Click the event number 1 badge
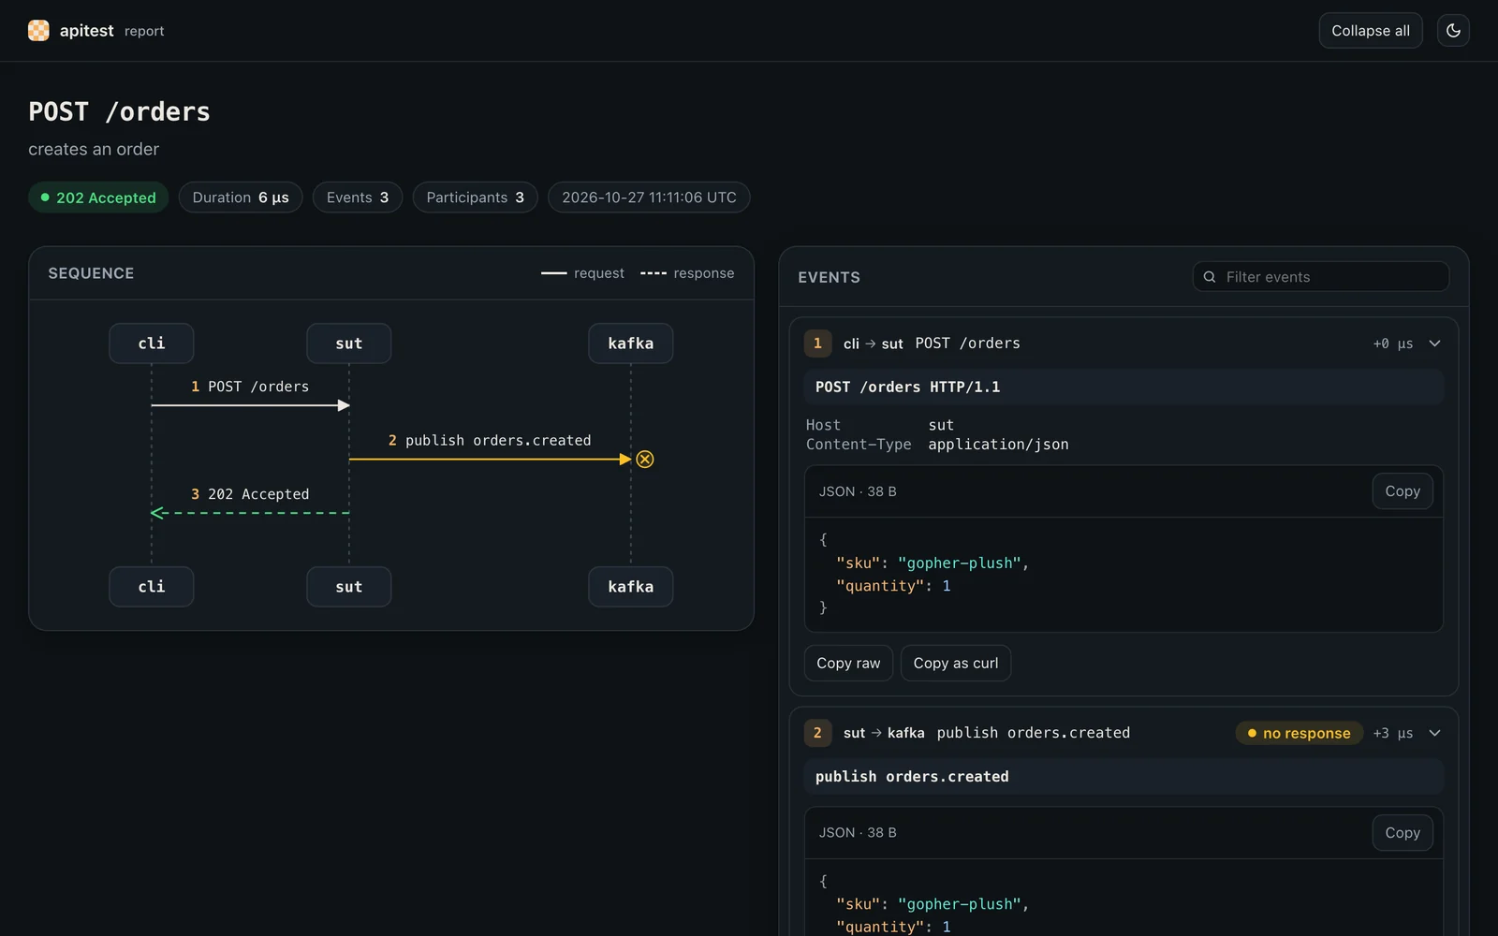This screenshot has width=1498, height=936. pyautogui.click(x=817, y=344)
